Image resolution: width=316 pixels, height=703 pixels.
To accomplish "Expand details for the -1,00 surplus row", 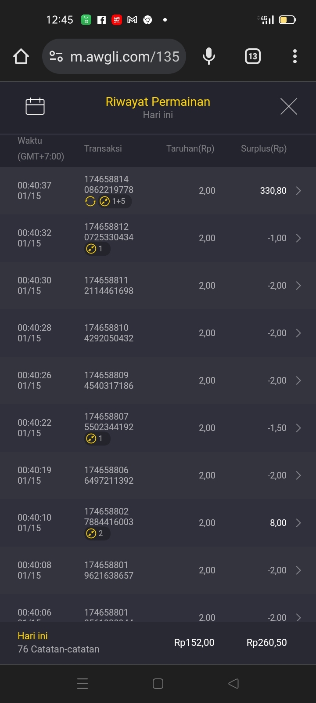I will click(x=298, y=238).
